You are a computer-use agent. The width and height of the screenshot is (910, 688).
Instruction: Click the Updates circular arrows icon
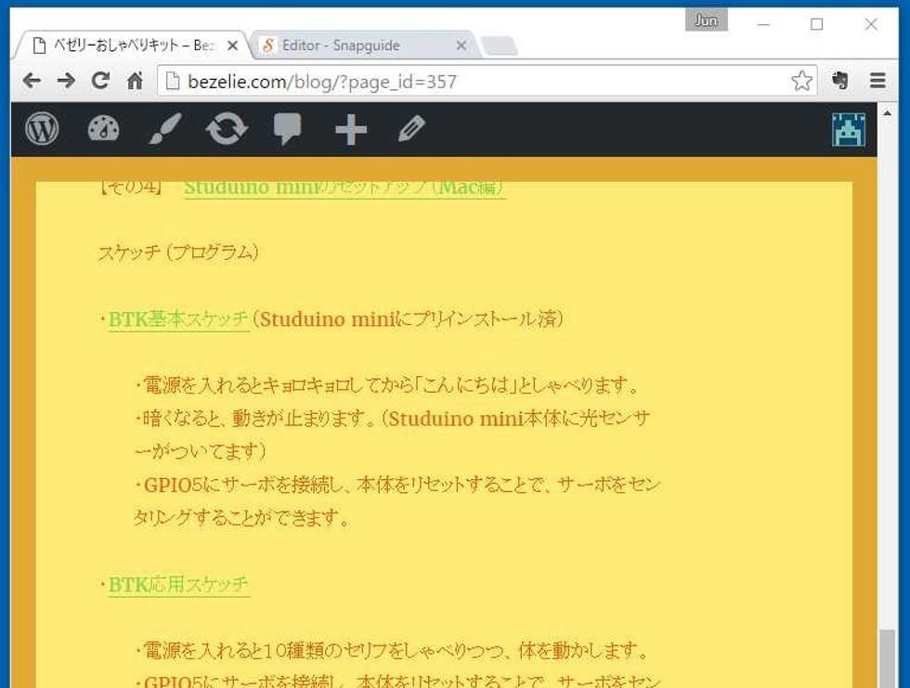point(227,129)
